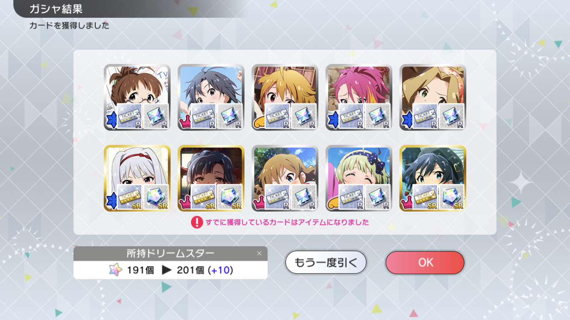Select the green-haired girl with polka-dot bow card
570x320 pixels.
tap(359, 178)
